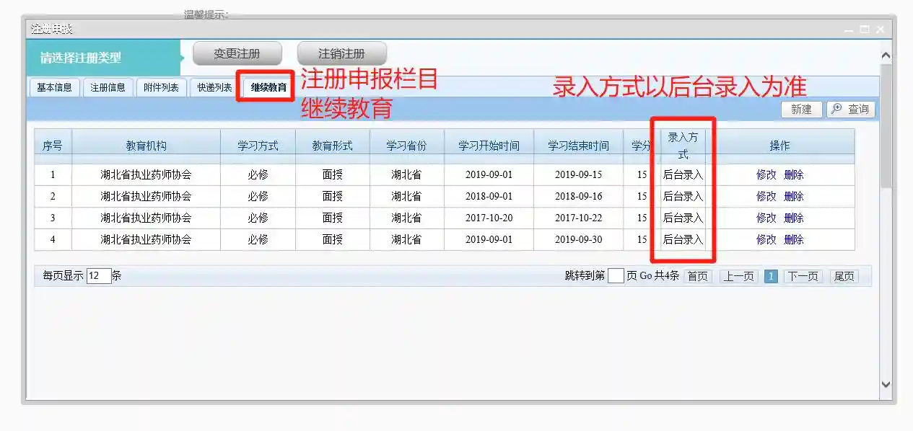The image size is (913, 431).
Task: Click the window minimize icon in title bar
Action: click(849, 30)
